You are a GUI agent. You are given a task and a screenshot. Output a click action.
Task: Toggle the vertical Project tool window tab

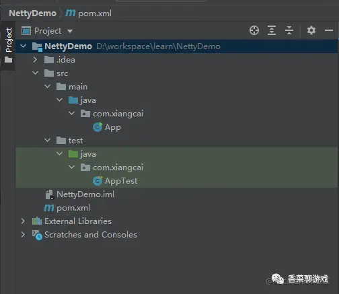(x=9, y=40)
